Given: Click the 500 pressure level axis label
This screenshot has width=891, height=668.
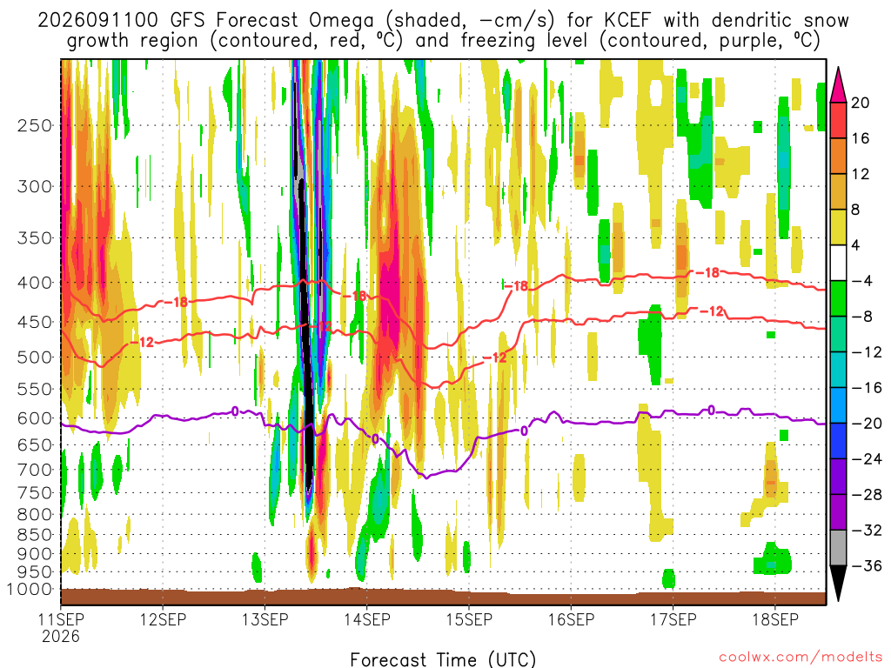Looking at the screenshot, I should 35,357.
